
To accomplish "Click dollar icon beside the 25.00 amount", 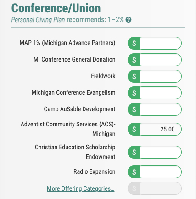I will [134, 129].
